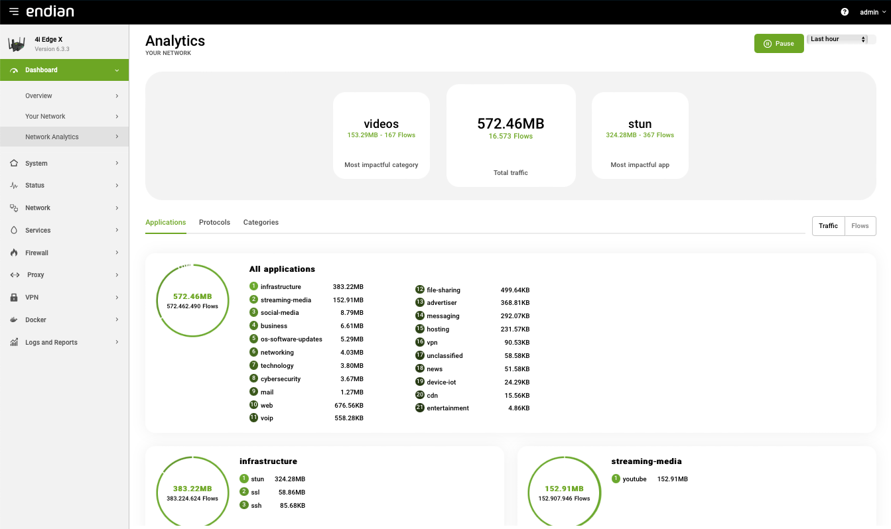
Task: Click the messaging 292.07KB row
Action: tap(472, 316)
